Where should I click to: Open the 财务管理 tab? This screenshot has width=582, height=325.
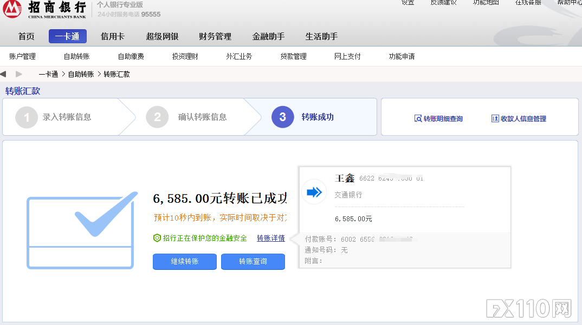coord(215,36)
